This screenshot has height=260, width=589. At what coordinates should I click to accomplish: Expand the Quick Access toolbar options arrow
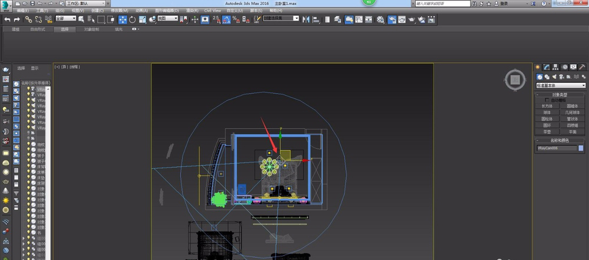point(108,4)
